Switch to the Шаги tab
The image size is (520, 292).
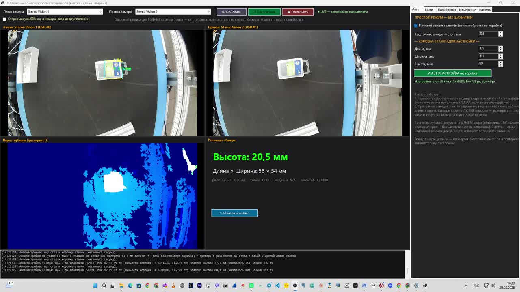coord(429,9)
